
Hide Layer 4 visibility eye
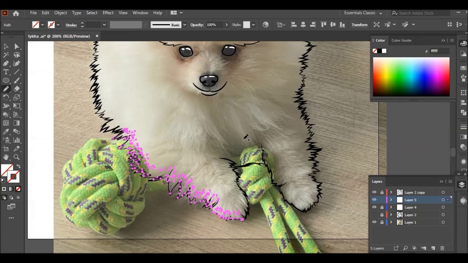[x=374, y=207]
